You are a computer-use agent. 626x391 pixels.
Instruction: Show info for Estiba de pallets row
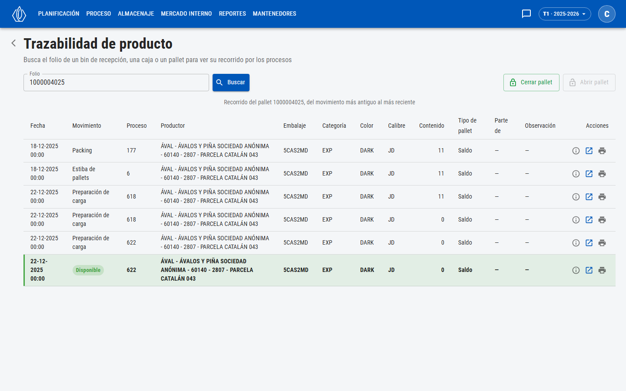point(576,174)
